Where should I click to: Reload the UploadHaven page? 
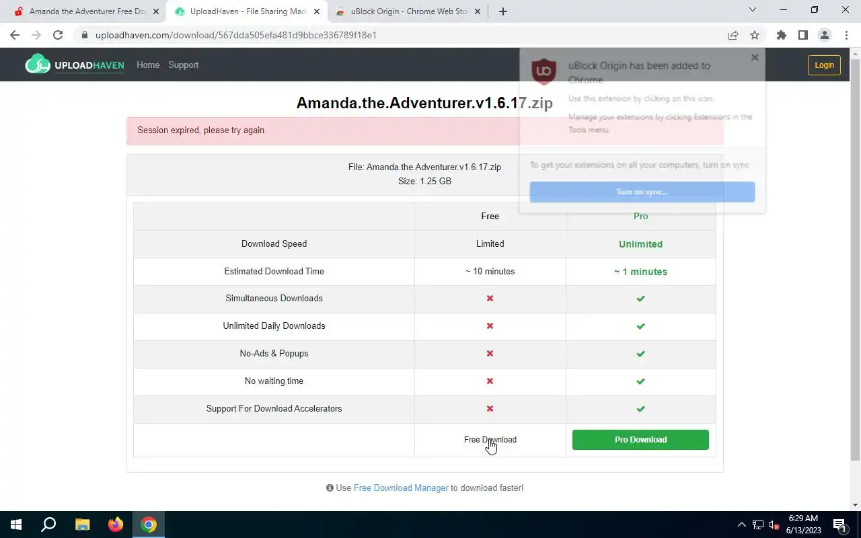pos(58,35)
